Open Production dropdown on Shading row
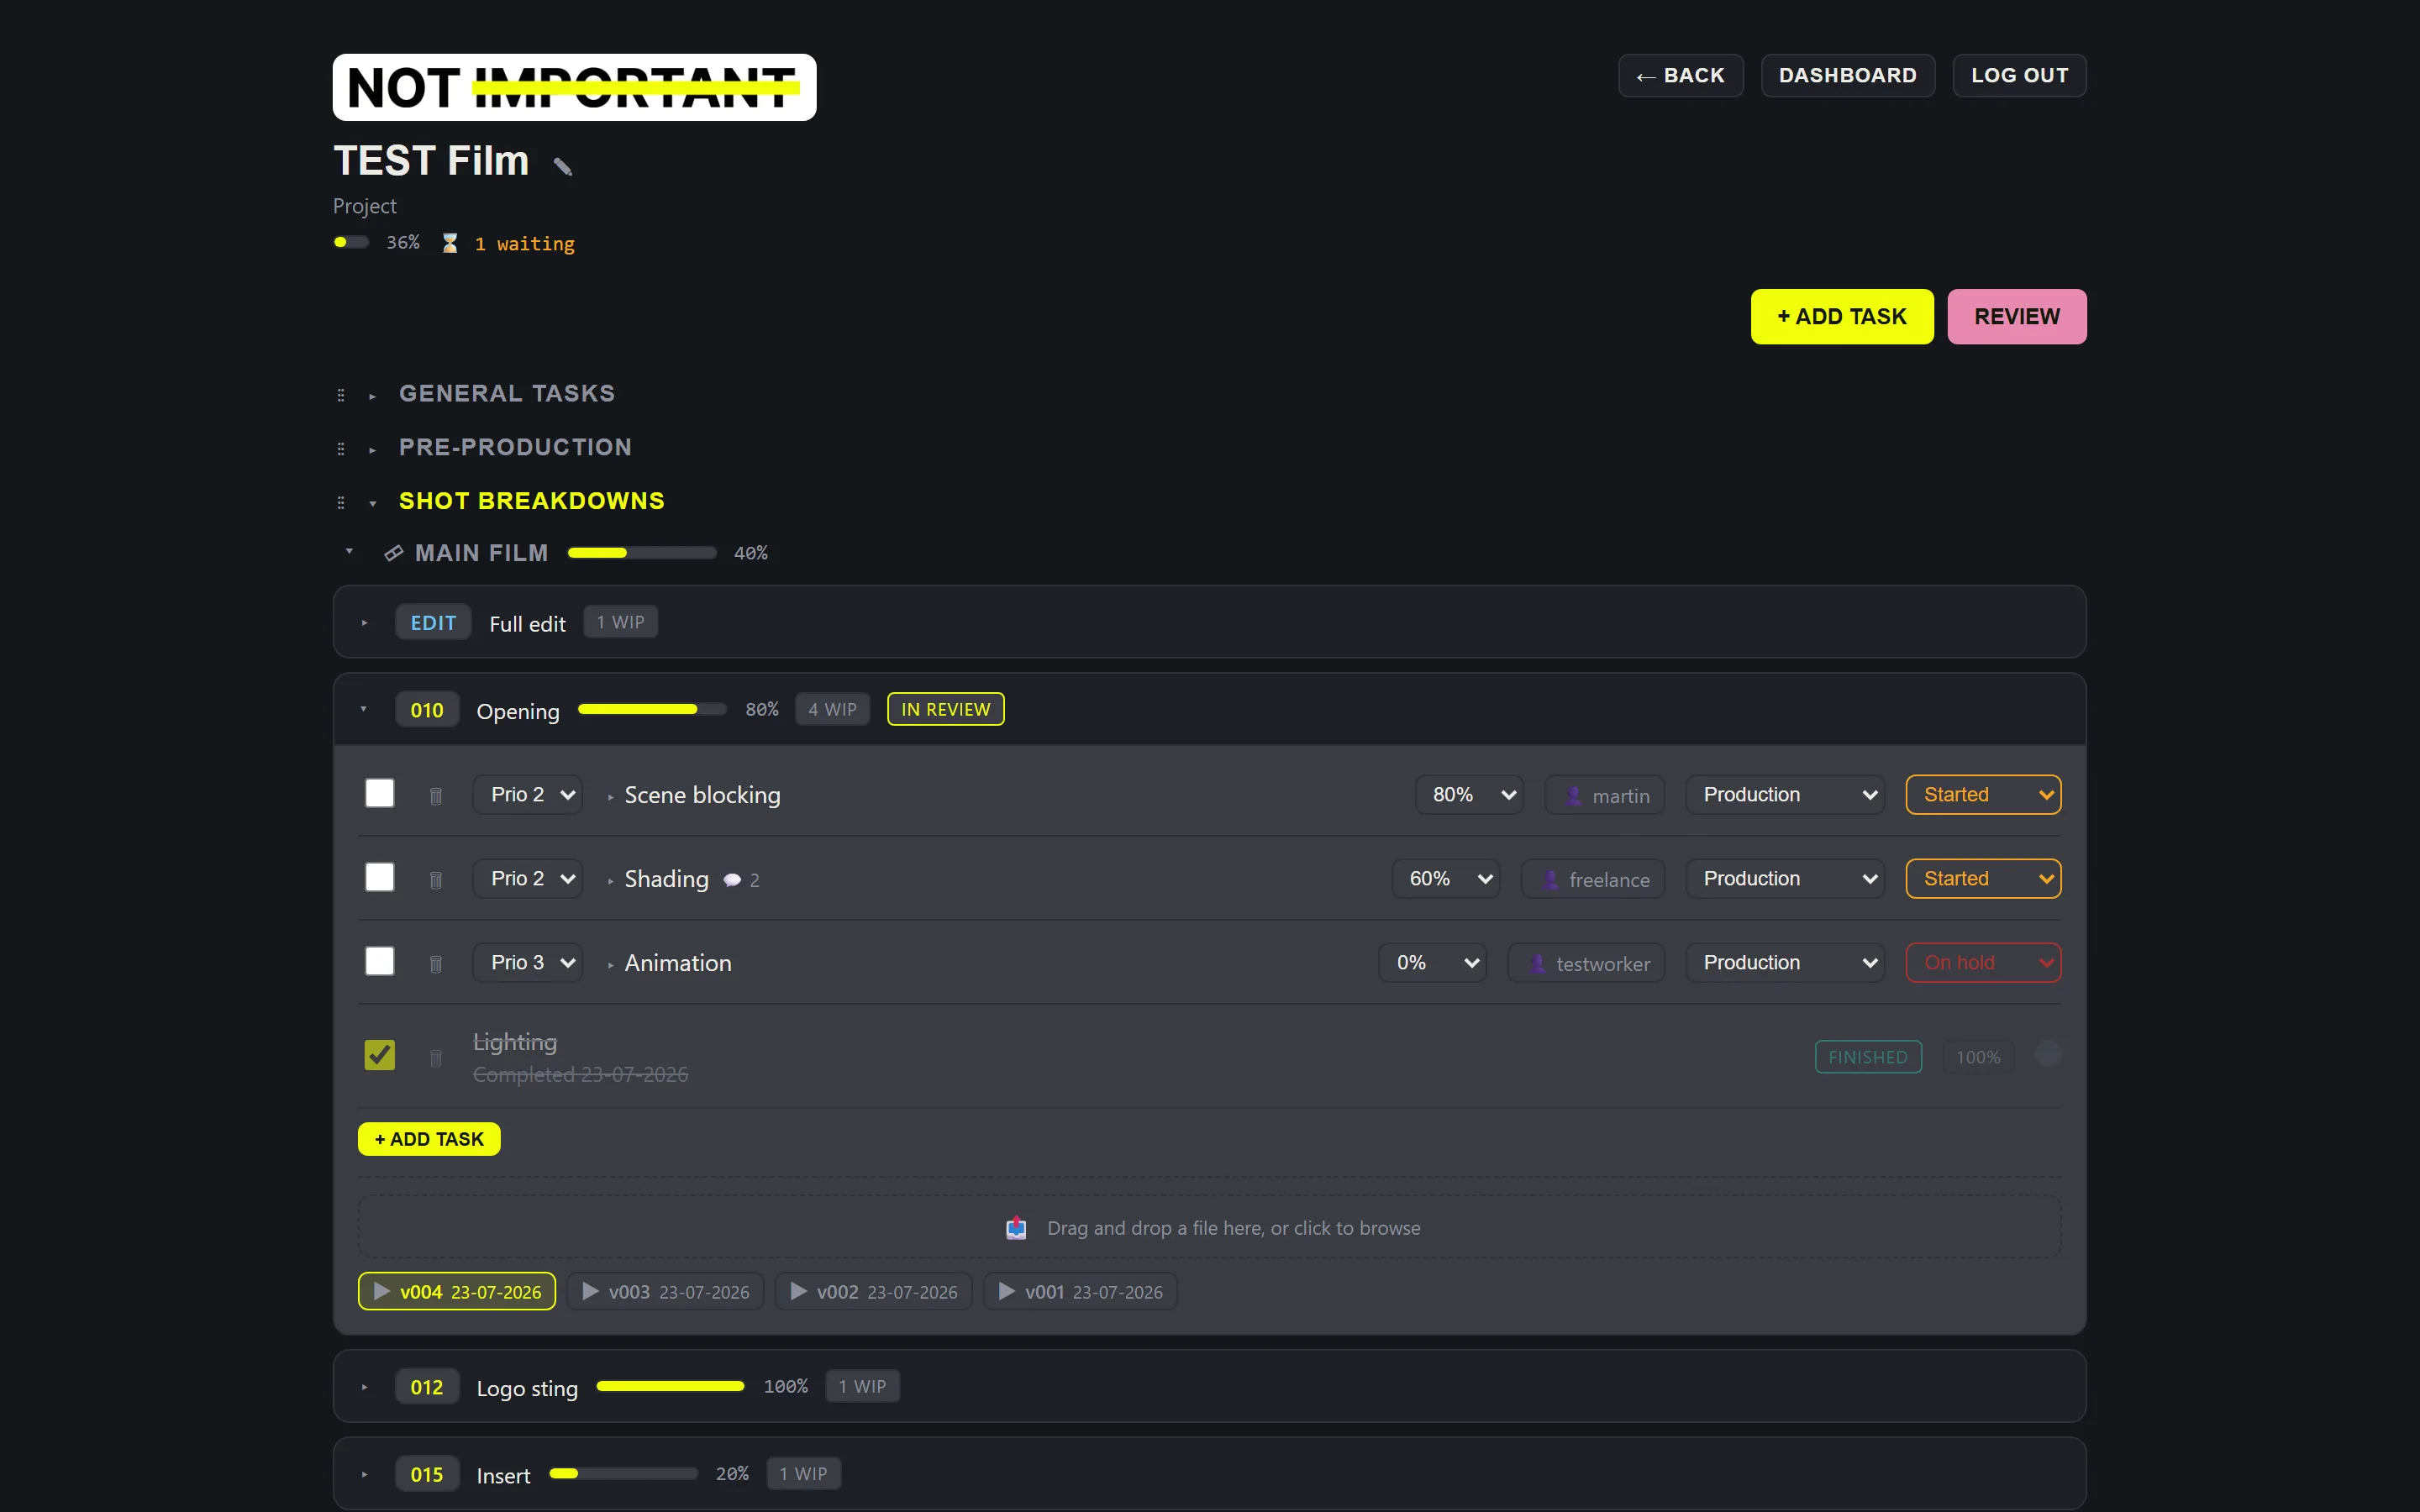 [x=1785, y=879]
